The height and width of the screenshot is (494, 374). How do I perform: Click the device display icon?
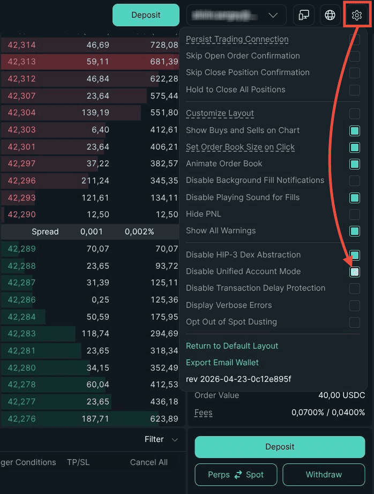(303, 15)
